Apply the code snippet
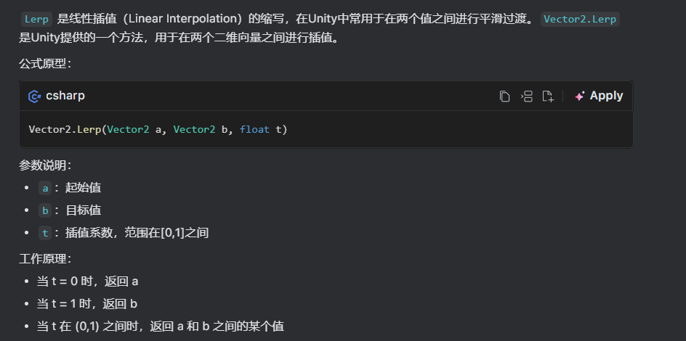Viewport: 686px width, 341px height. pos(599,96)
